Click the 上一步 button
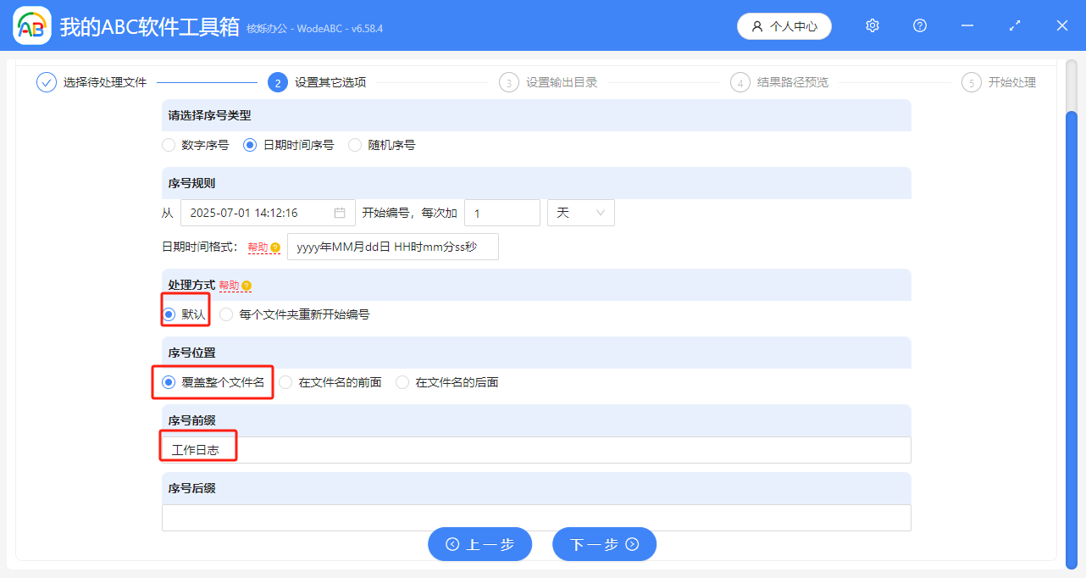Image resolution: width=1086 pixels, height=578 pixels. [x=479, y=544]
